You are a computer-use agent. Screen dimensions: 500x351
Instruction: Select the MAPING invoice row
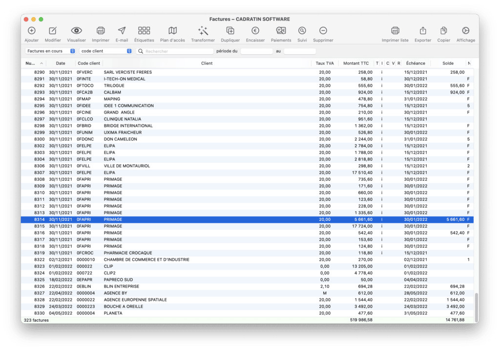point(247,99)
